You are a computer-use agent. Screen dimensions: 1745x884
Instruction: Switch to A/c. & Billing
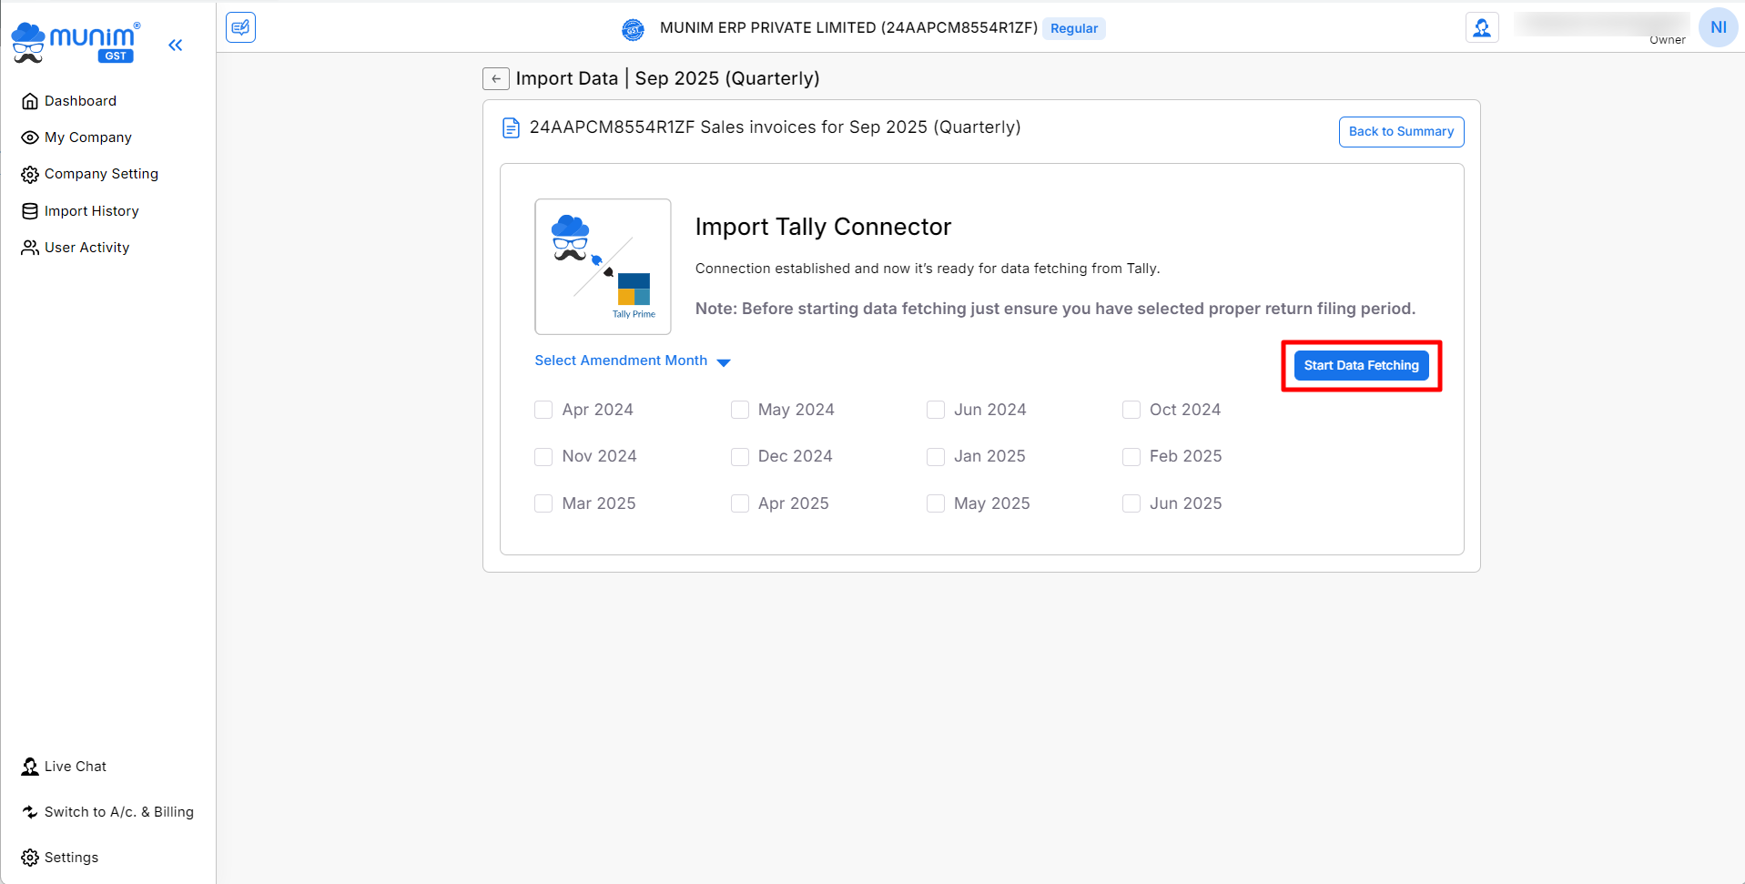coord(118,812)
